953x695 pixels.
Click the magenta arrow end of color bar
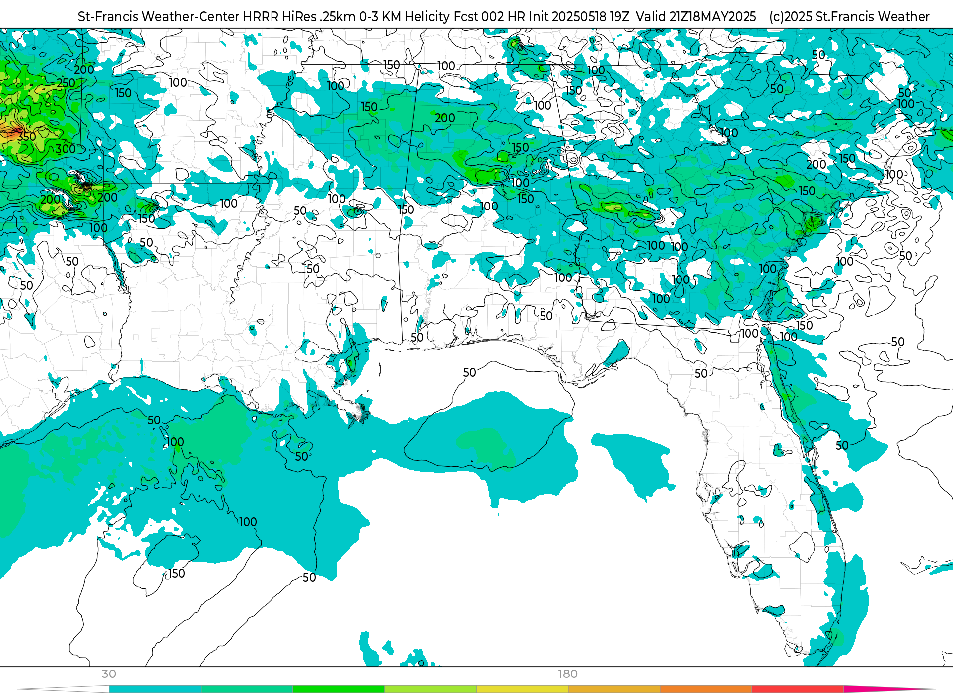point(888,689)
